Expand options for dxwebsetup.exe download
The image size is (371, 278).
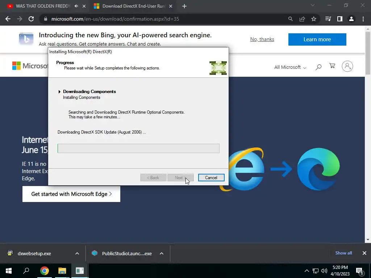77,253
